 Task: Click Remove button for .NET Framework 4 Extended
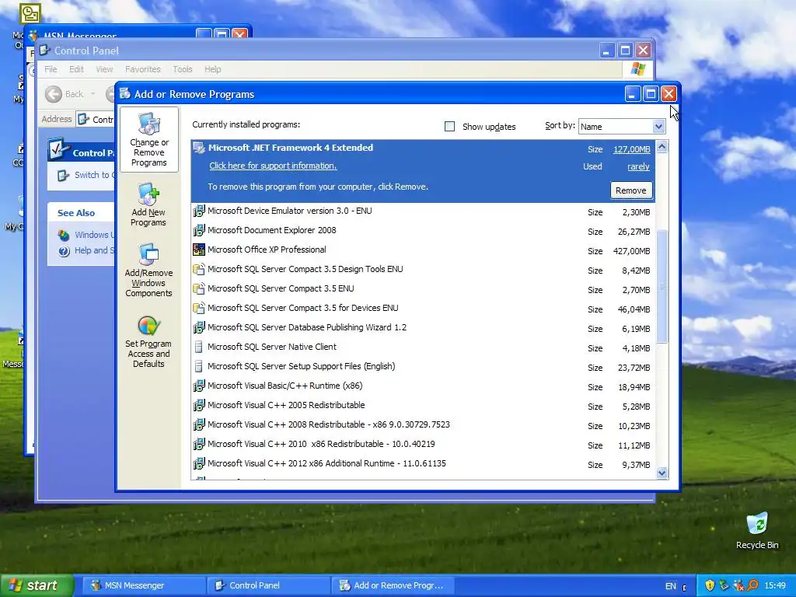631,190
